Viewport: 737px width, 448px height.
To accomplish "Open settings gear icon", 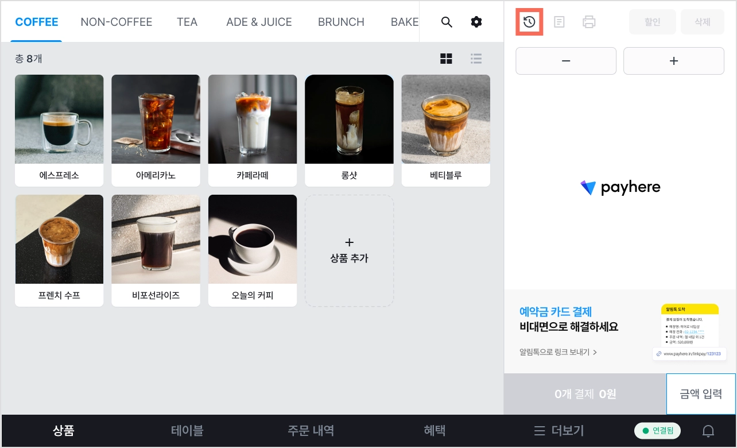I will point(476,22).
